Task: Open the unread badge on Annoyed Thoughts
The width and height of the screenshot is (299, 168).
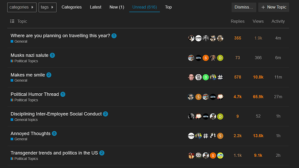Action: point(54,133)
